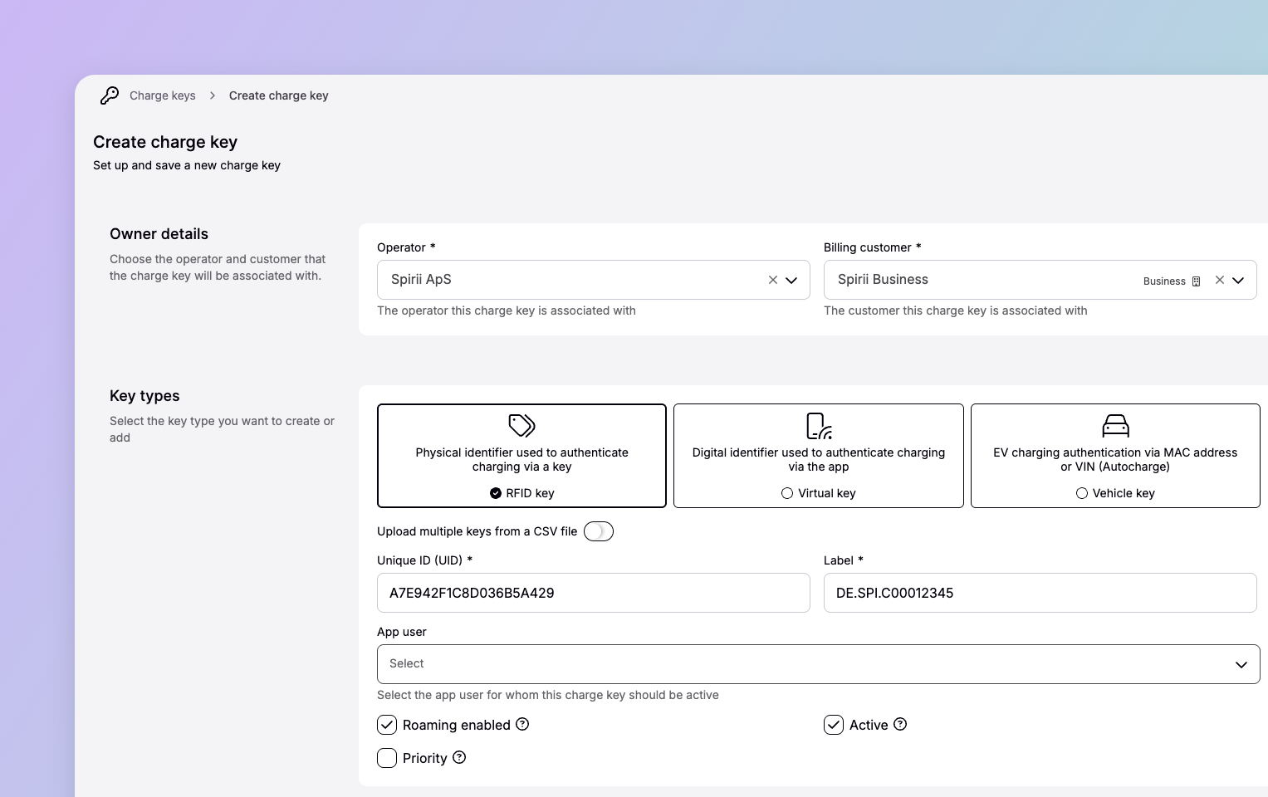Click 'The customer this charge key' helper text
The image size is (1268, 797).
956,310
